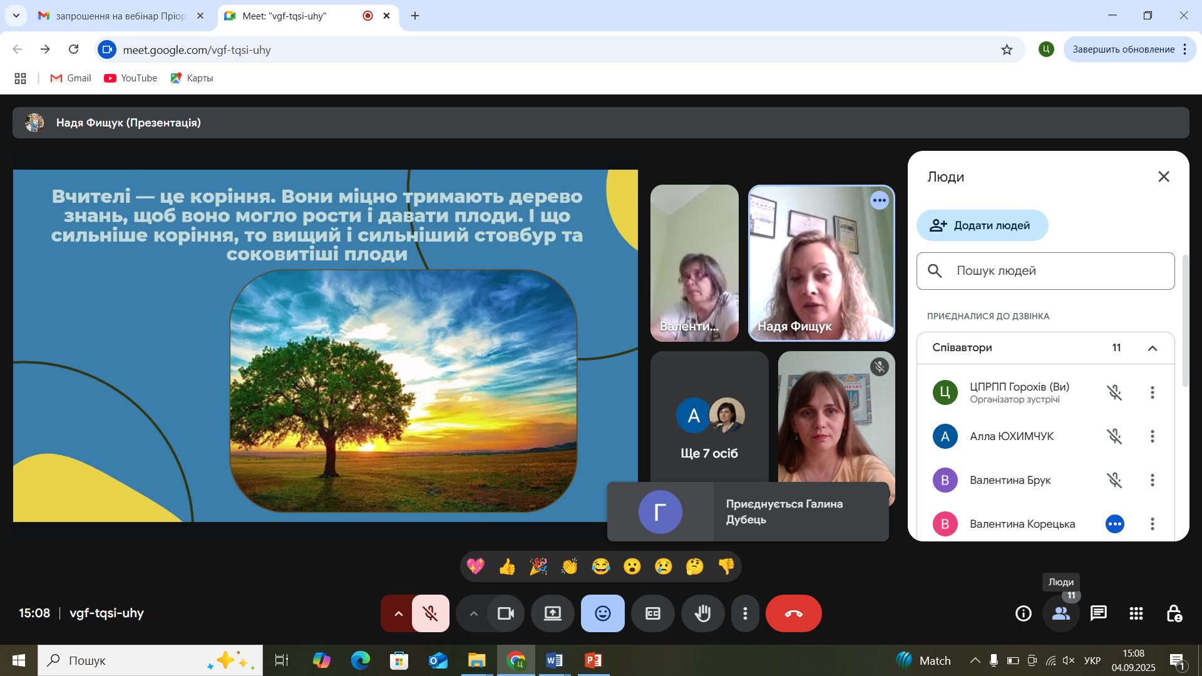This screenshot has width=1202, height=676.
Task: Collapse the Співавтори participants list
Action: (x=1152, y=348)
